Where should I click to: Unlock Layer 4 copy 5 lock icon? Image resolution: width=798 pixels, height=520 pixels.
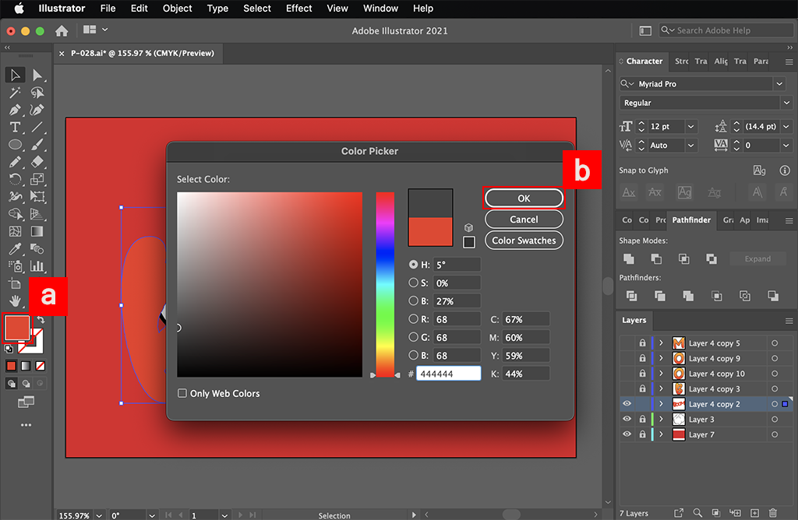point(643,343)
